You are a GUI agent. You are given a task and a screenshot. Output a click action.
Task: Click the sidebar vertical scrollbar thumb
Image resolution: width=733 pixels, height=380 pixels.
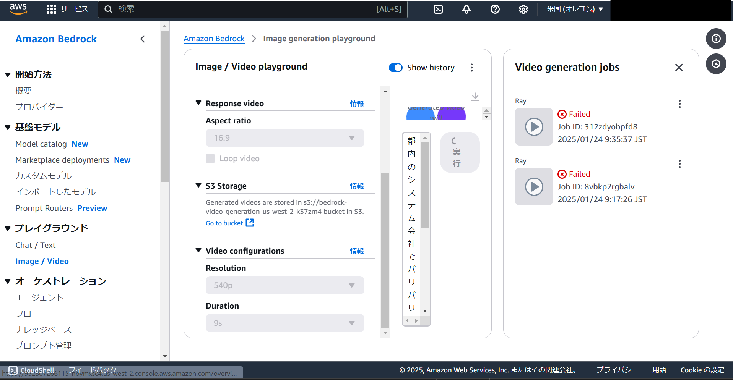click(165, 107)
